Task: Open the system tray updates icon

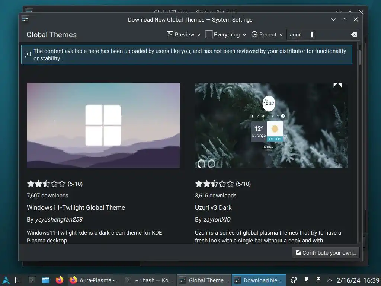Action: 294,280
